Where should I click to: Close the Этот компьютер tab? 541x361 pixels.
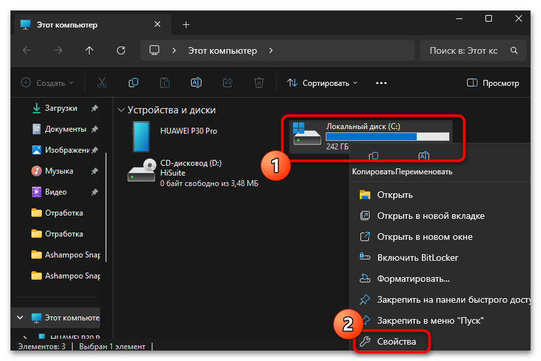point(158,24)
